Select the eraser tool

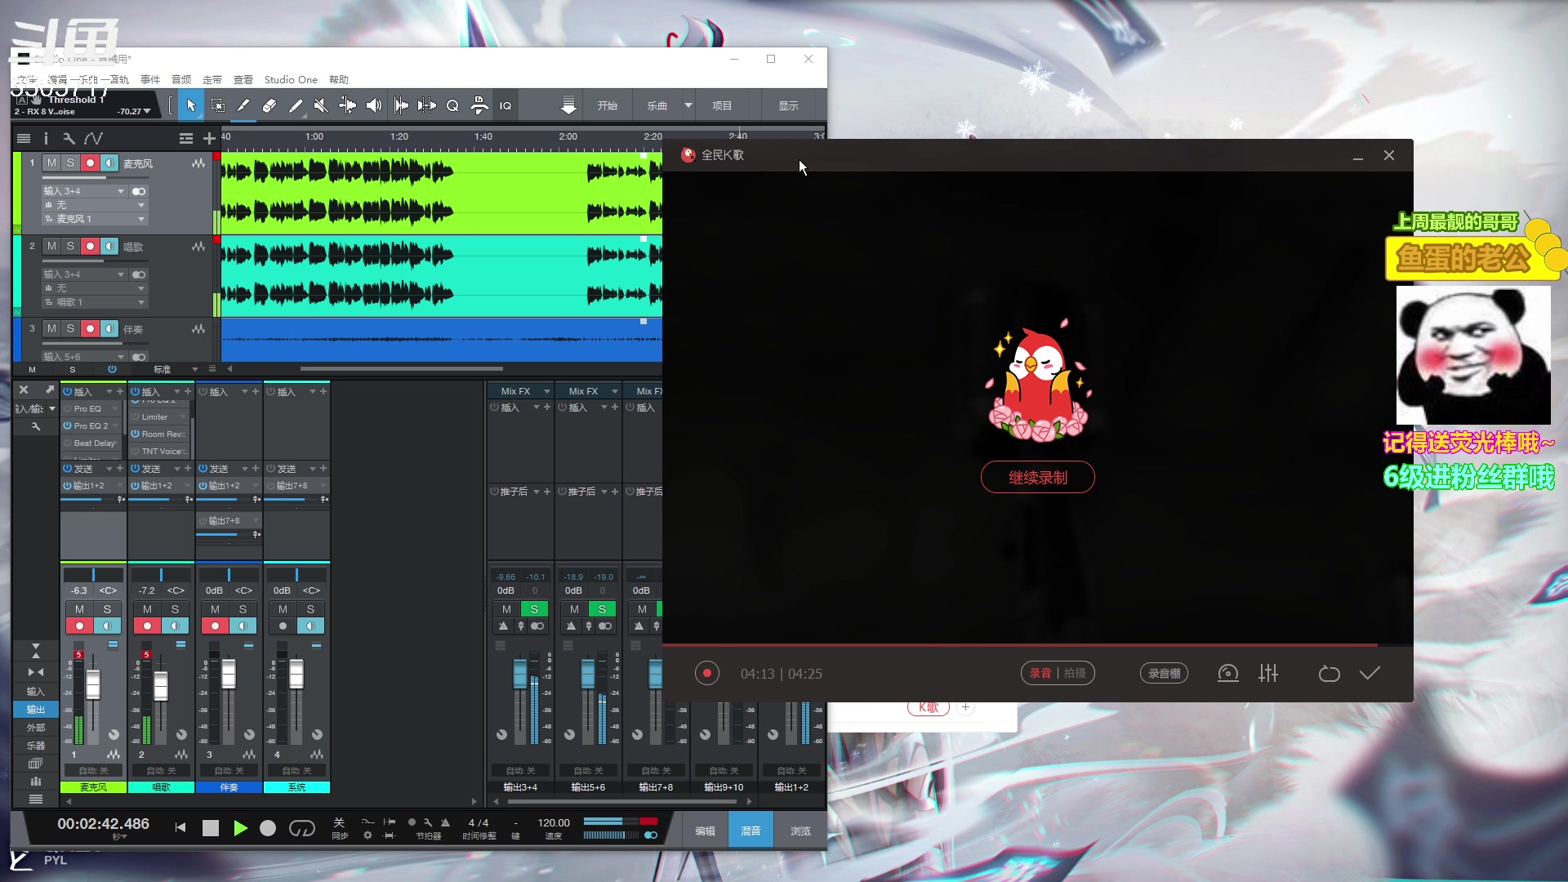269,105
